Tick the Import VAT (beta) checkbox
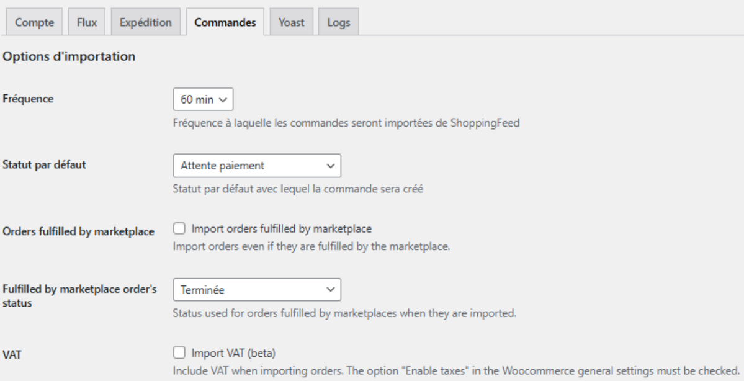744x381 pixels. [180, 353]
